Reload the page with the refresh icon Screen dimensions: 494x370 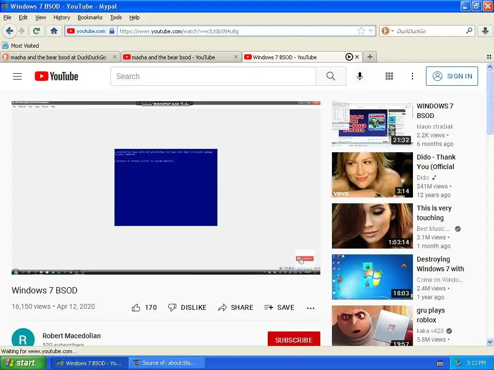coord(37,31)
